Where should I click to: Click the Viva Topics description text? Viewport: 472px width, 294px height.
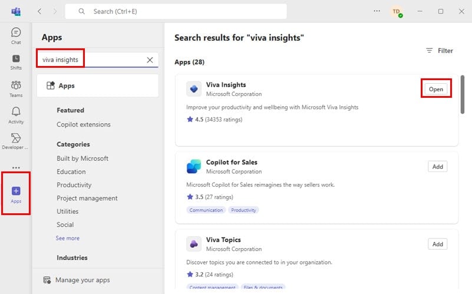coord(259,262)
